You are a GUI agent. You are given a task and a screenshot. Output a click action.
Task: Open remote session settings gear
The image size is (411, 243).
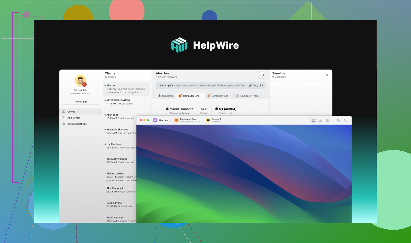click(x=338, y=120)
